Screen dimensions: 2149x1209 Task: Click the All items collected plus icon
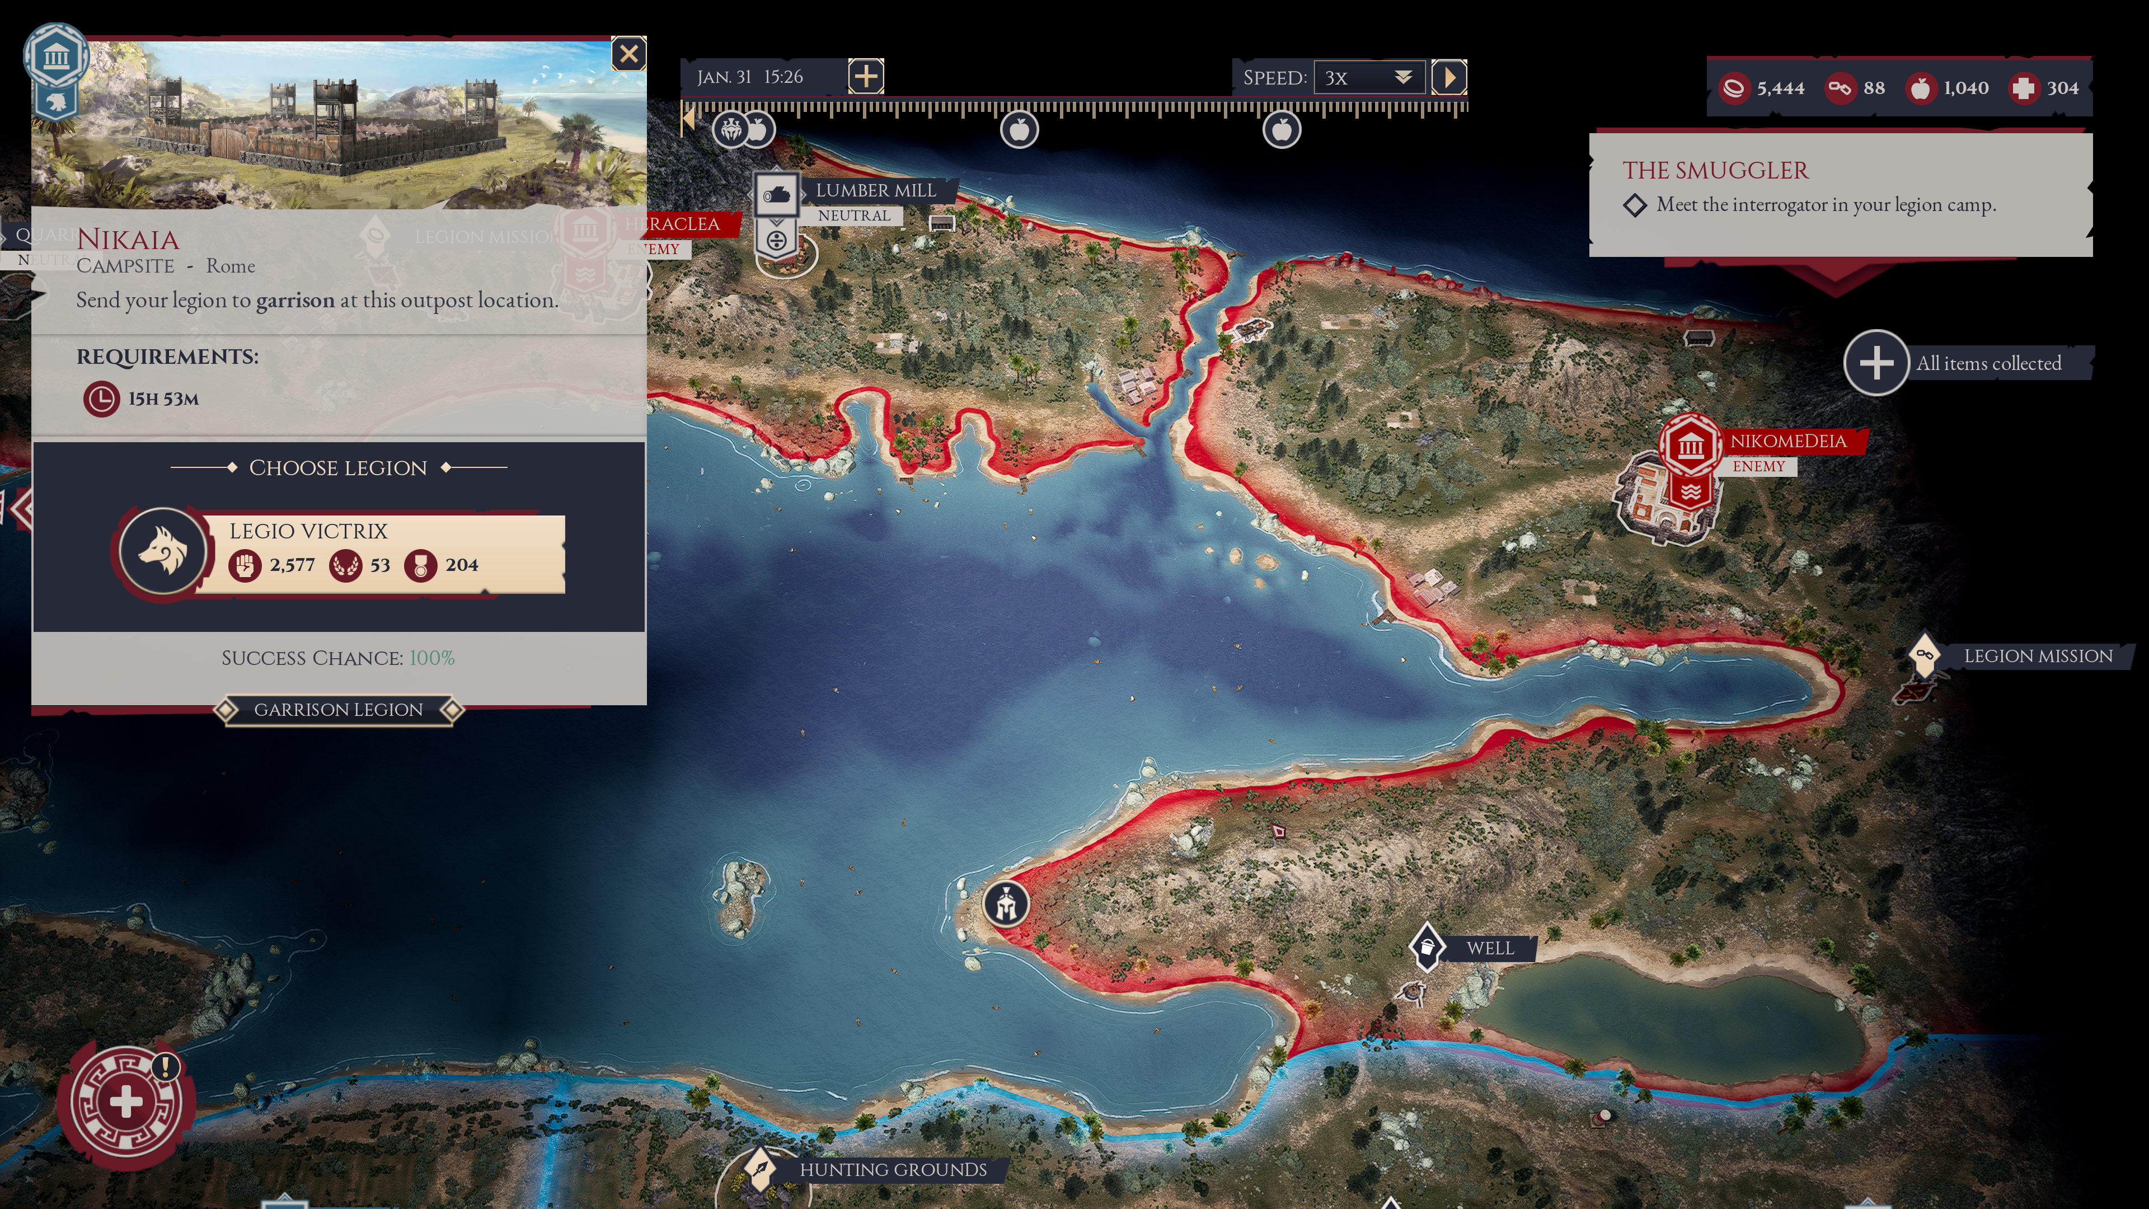[x=1876, y=363]
